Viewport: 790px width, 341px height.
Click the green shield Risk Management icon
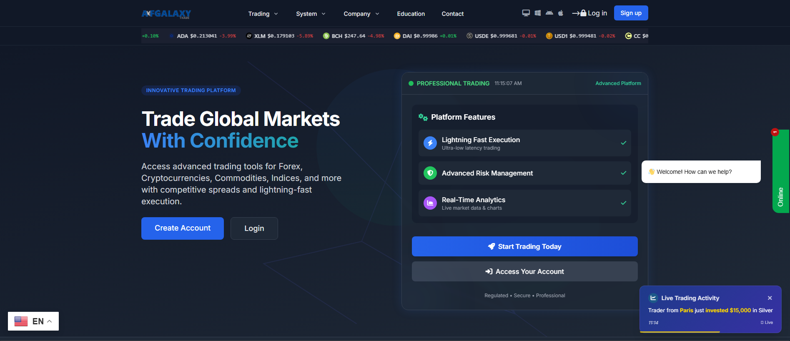(x=430, y=173)
